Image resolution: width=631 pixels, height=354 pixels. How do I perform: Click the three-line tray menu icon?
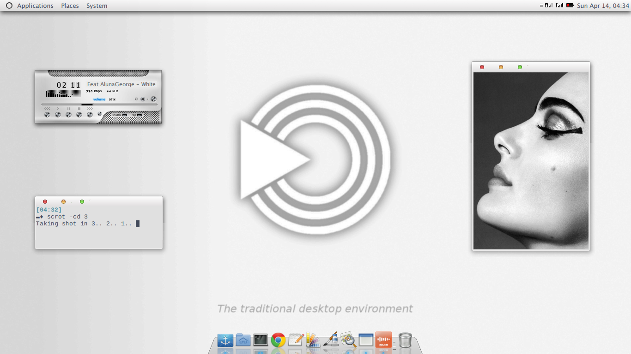pyautogui.click(x=541, y=6)
